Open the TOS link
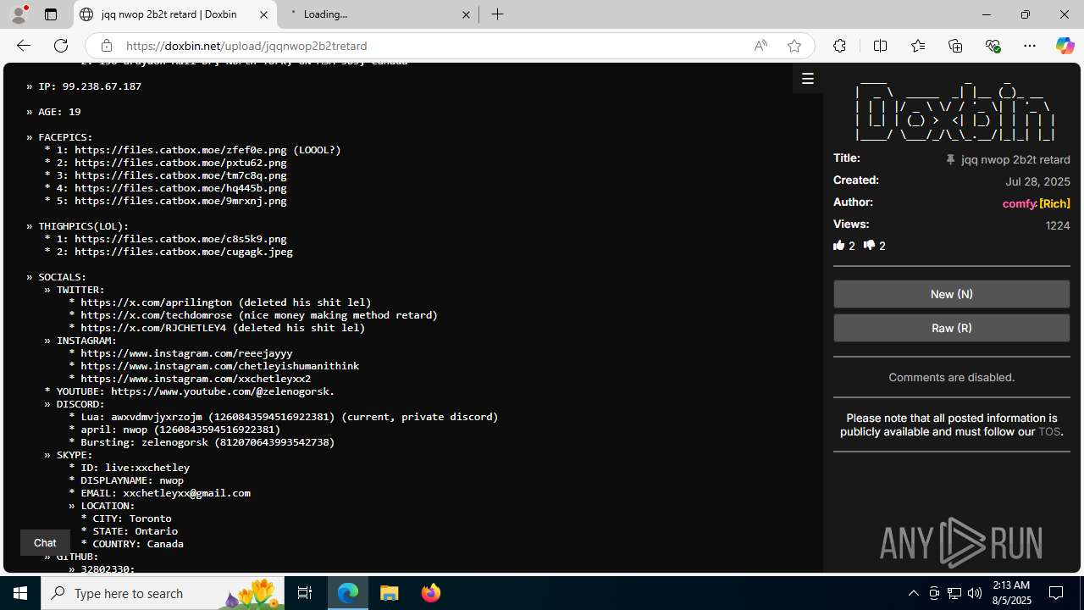1084x610 pixels. pos(1048,432)
